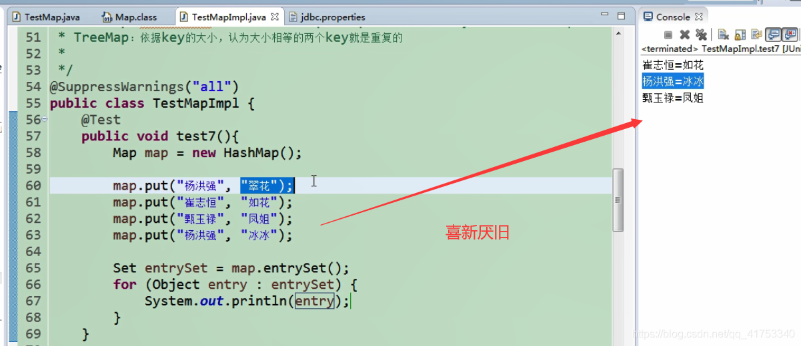Click the Map.class file icon
This screenshot has width=801, height=346.
click(x=107, y=17)
